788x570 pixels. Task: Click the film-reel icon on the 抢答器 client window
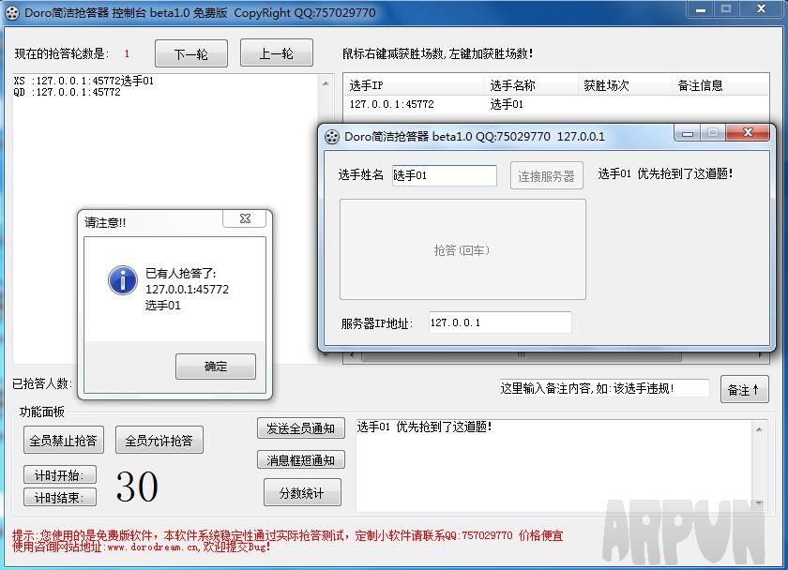click(x=330, y=137)
